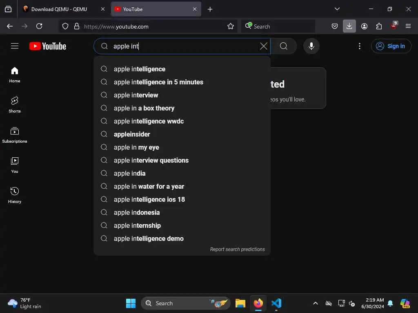Click in the YouTube search input field

[182, 46]
